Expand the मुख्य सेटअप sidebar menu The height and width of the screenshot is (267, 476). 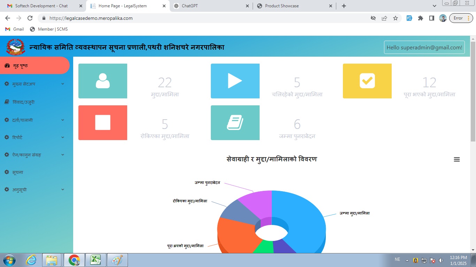(35, 84)
